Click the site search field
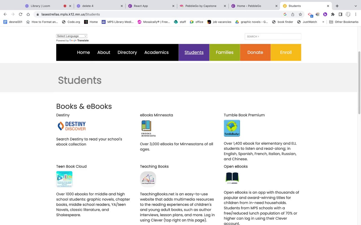 pos(273,36)
